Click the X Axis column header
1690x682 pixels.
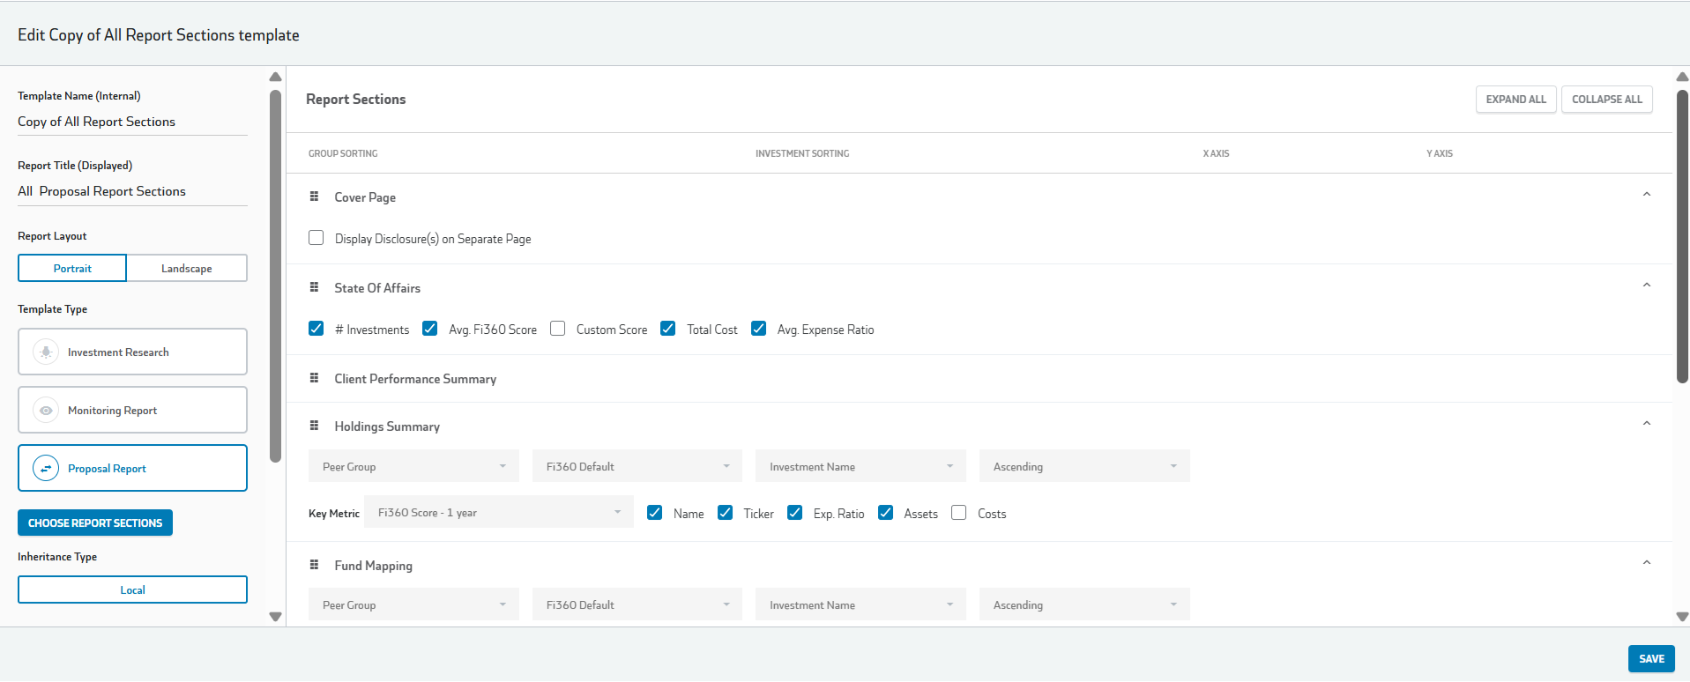coord(1216,153)
